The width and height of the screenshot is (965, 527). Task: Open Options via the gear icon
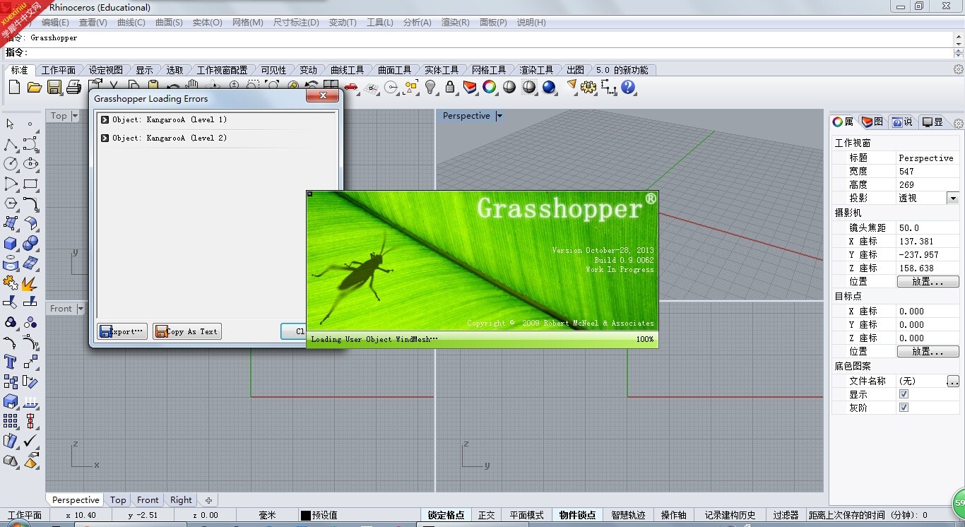(588, 88)
